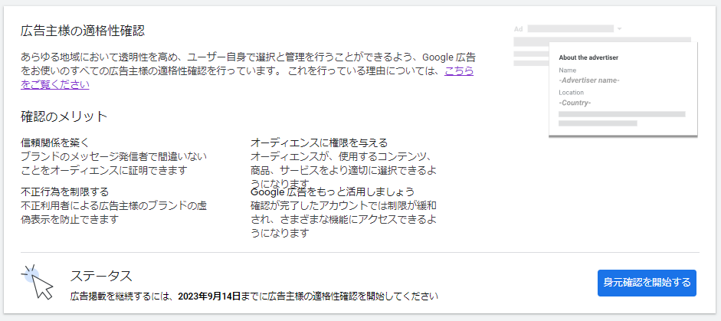Click the cursor click status icon
Image resolution: width=721 pixels, height=321 pixels.
[x=38, y=282]
